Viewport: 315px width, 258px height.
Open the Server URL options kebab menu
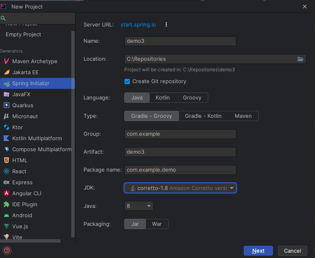[166, 24]
